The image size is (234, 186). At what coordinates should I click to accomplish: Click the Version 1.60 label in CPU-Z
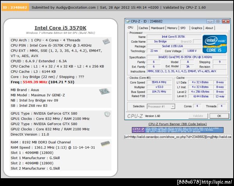click(x=152, y=116)
